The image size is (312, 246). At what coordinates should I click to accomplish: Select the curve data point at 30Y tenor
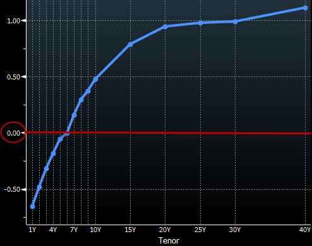[236, 21]
